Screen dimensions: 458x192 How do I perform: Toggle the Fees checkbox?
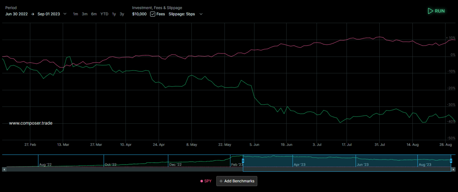pyautogui.click(x=152, y=14)
